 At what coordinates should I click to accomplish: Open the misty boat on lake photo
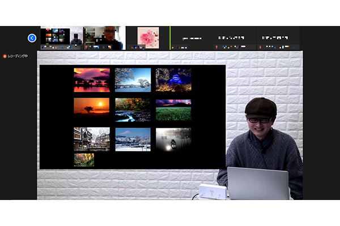tap(173, 139)
